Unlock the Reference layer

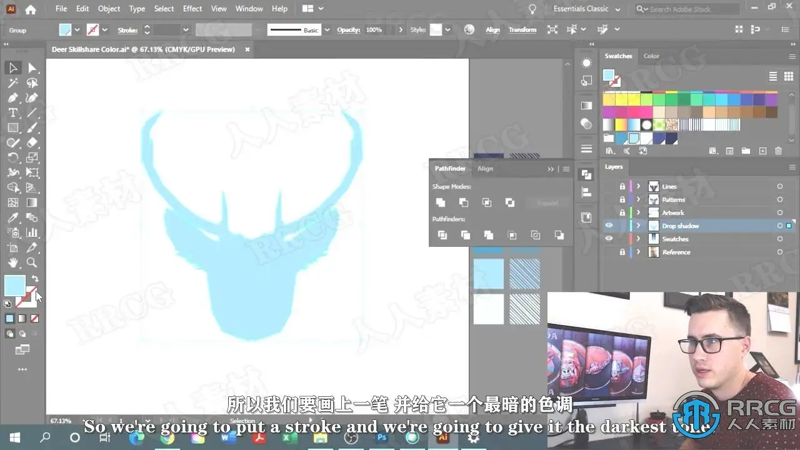(622, 252)
